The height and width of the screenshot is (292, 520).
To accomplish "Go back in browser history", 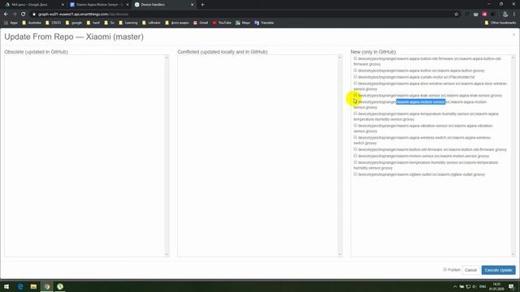I will pos(6,15).
